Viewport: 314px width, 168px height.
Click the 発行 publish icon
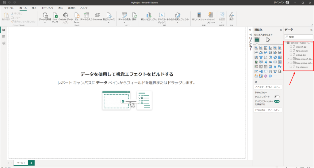[x=232, y=15]
